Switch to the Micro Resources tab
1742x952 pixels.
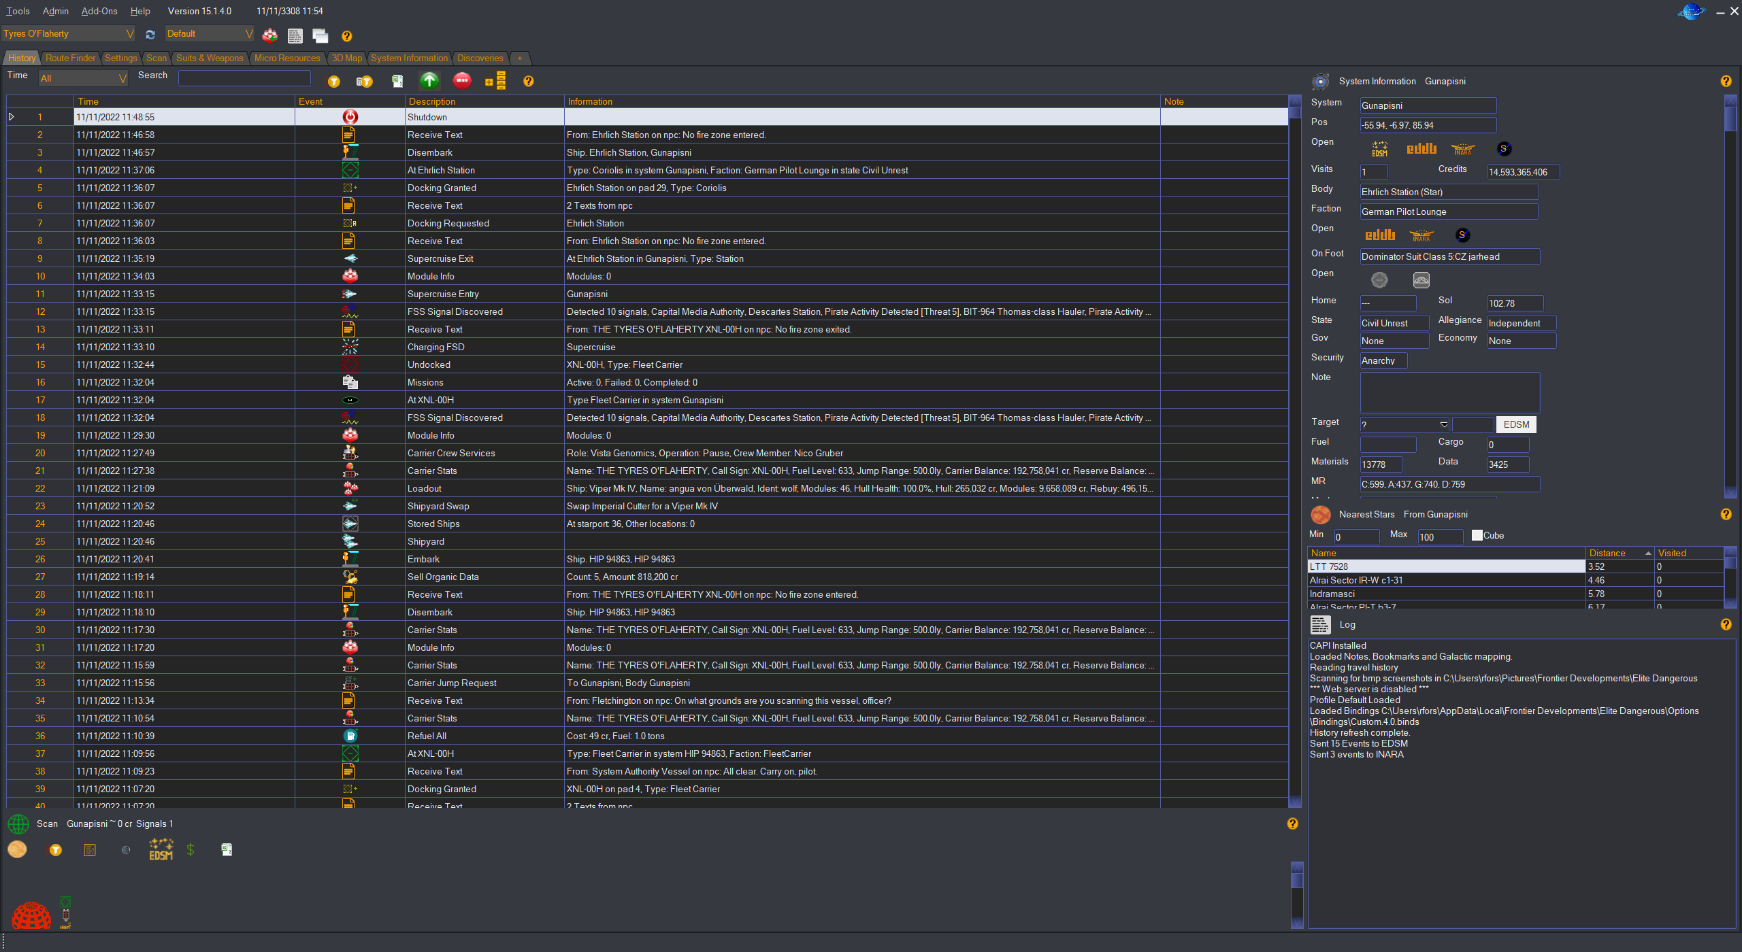(x=287, y=58)
